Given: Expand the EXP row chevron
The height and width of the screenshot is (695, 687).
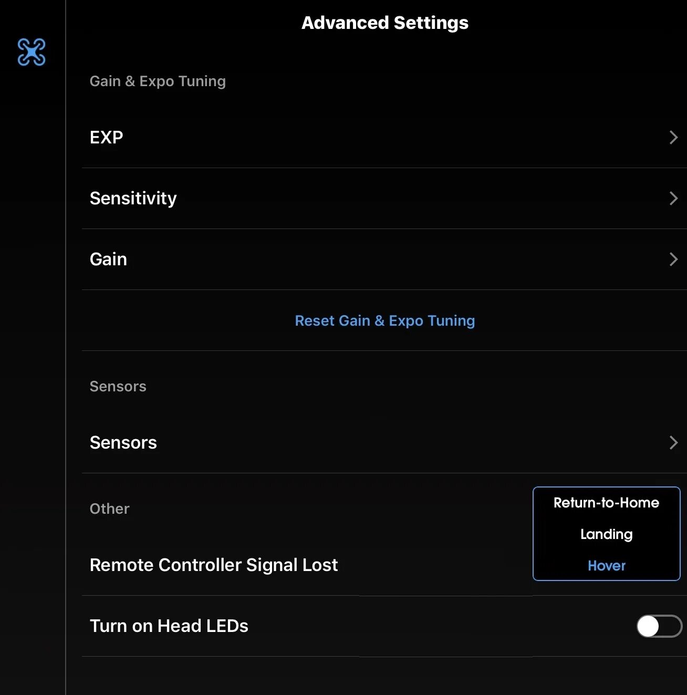Looking at the screenshot, I should point(673,137).
